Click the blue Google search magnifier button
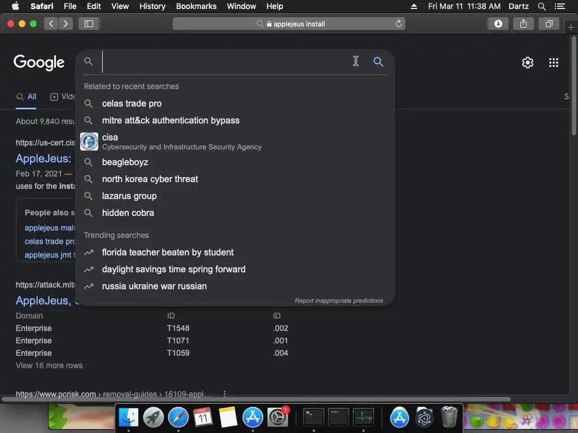The image size is (578, 433). [378, 61]
